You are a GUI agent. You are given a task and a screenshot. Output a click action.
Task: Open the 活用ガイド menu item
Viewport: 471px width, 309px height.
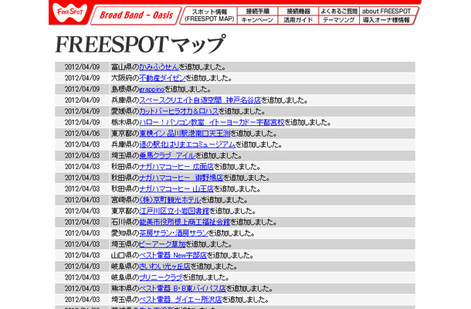[x=298, y=20]
